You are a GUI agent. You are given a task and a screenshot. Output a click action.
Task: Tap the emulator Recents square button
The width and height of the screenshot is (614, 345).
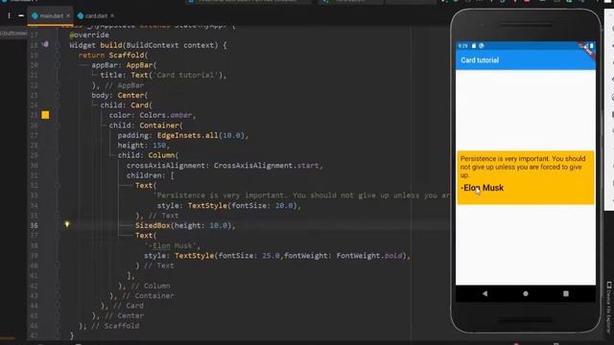coord(566,293)
